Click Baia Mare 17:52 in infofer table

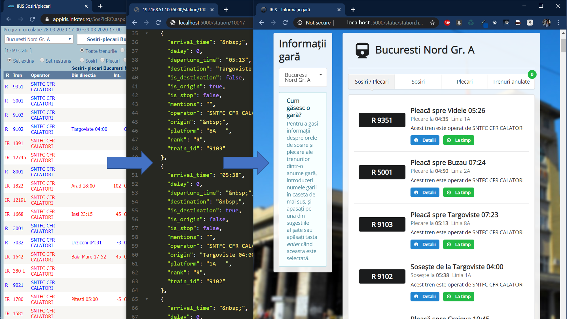[x=89, y=257]
